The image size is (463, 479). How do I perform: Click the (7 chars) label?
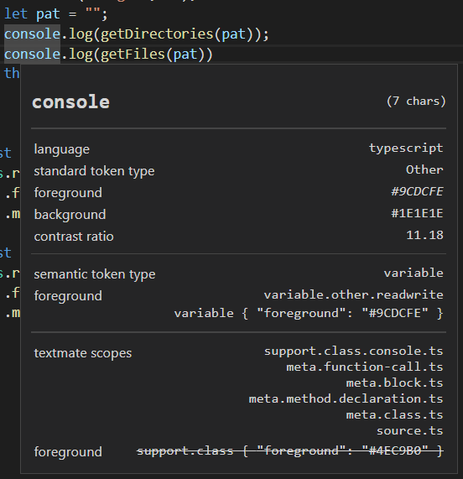click(416, 102)
